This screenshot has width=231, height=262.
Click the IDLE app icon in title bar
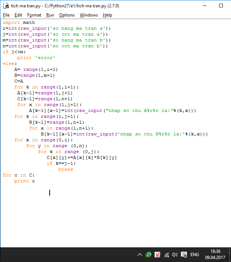coord(6,6)
